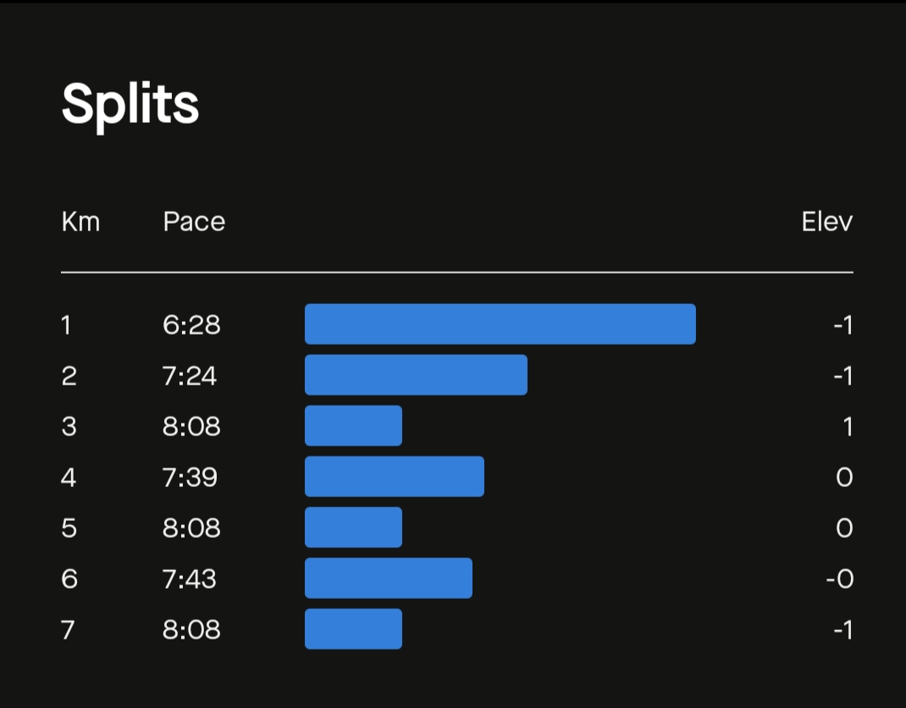Click the split number 7 label

point(68,629)
